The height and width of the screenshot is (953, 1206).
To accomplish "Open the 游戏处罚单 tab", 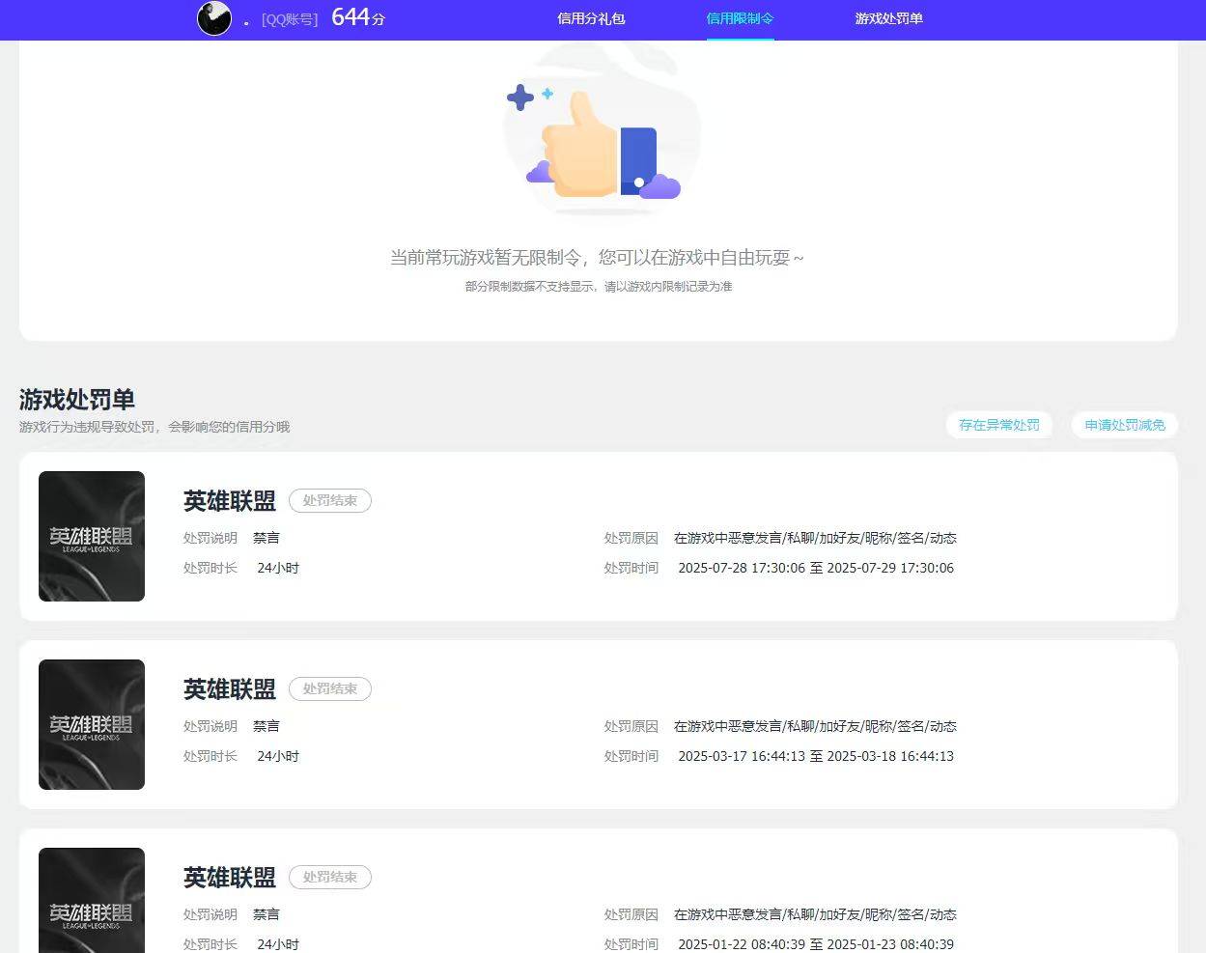I will coord(887,18).
